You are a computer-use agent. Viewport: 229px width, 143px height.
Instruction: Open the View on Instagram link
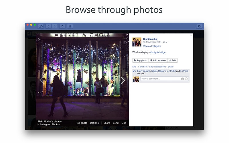(x=152, y=46)
